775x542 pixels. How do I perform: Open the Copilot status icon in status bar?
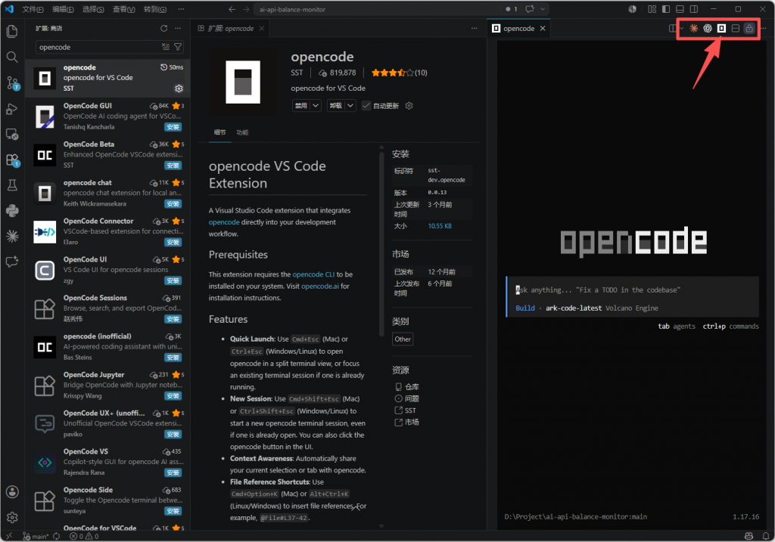click(x=749, y=536)
